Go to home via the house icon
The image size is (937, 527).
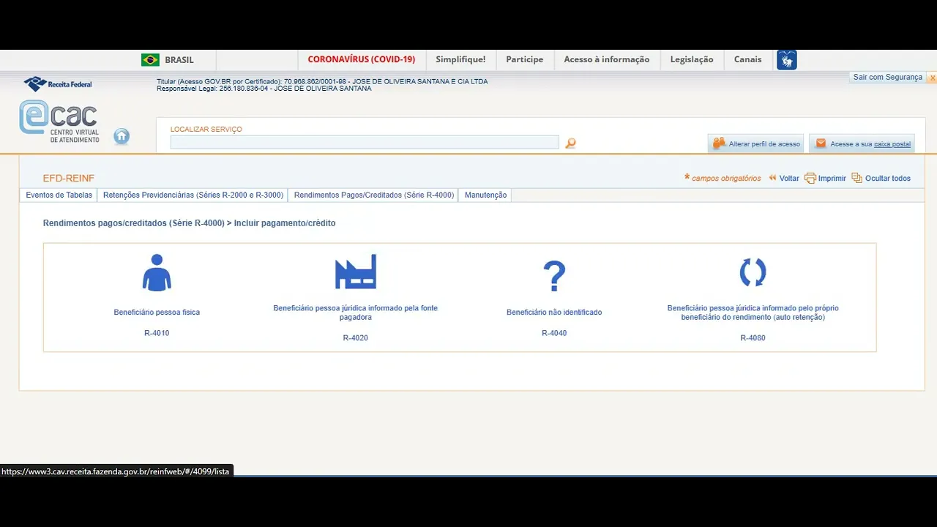122,136
